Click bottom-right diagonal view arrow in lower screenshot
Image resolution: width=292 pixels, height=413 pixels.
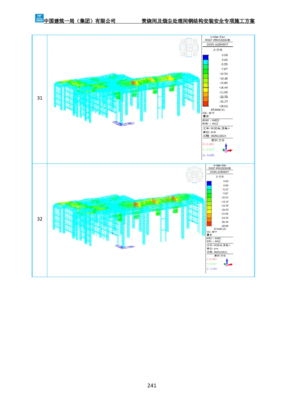tap(201, 181)
